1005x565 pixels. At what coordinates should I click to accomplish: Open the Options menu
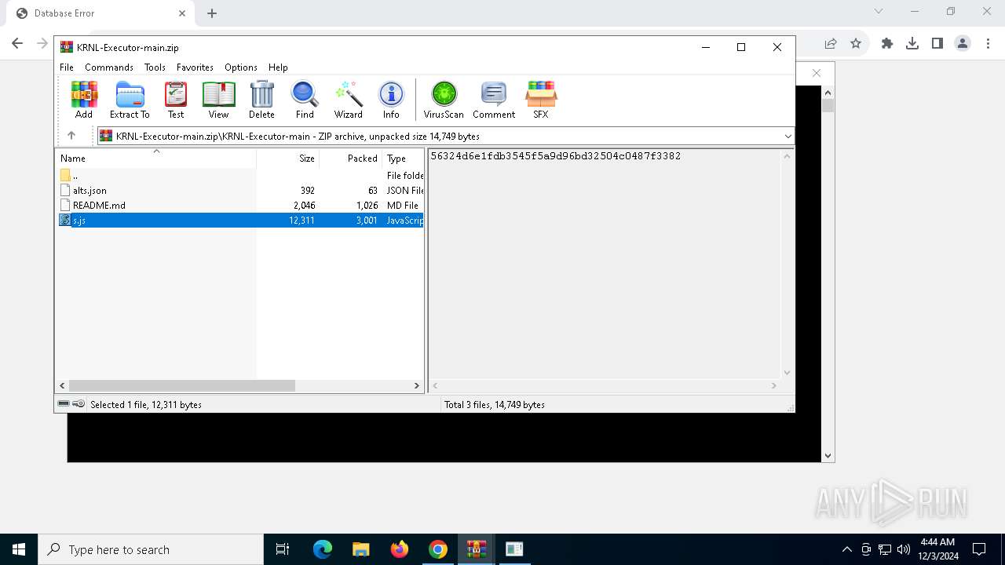coord(241,67)
